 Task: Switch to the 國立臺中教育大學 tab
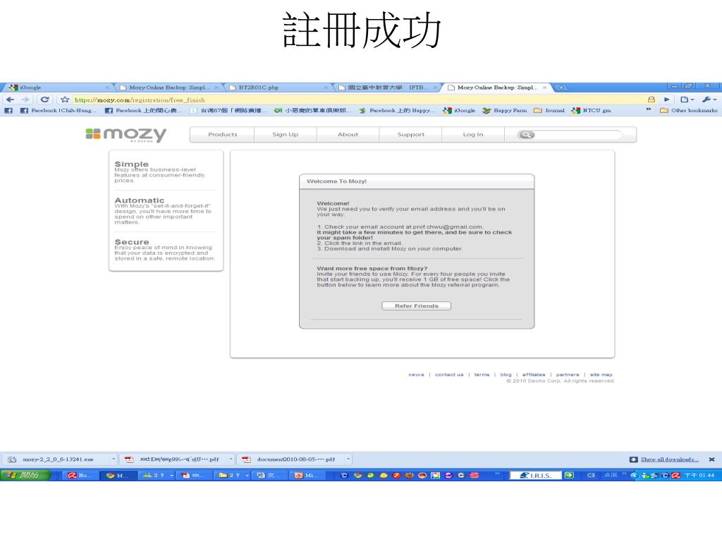[387, 88]
